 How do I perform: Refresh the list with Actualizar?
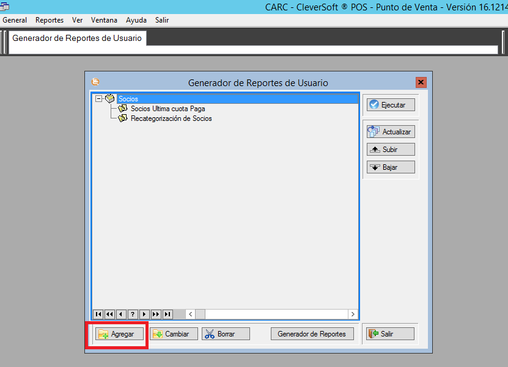point(391,131)
